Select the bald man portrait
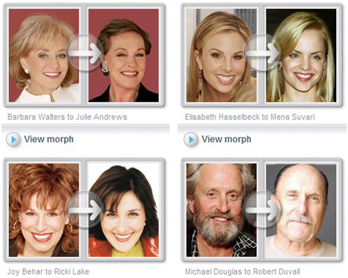 pos(301,210)
